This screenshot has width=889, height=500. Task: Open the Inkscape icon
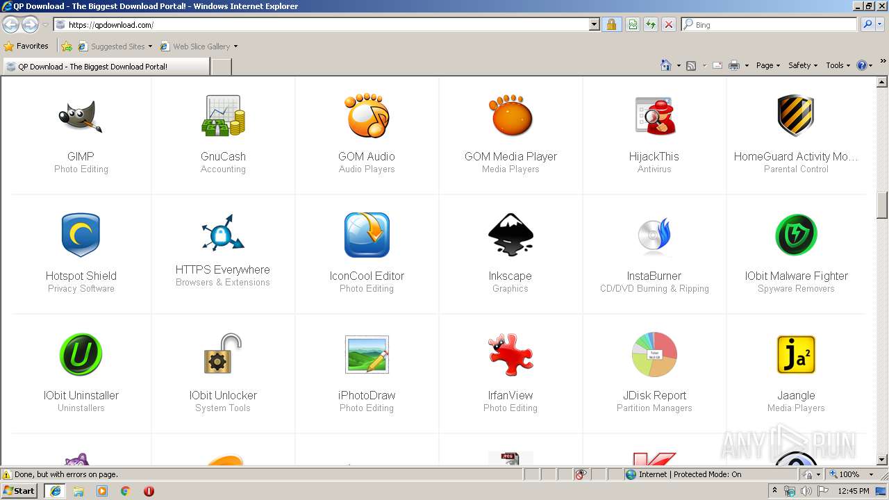(x=510, y=235)
